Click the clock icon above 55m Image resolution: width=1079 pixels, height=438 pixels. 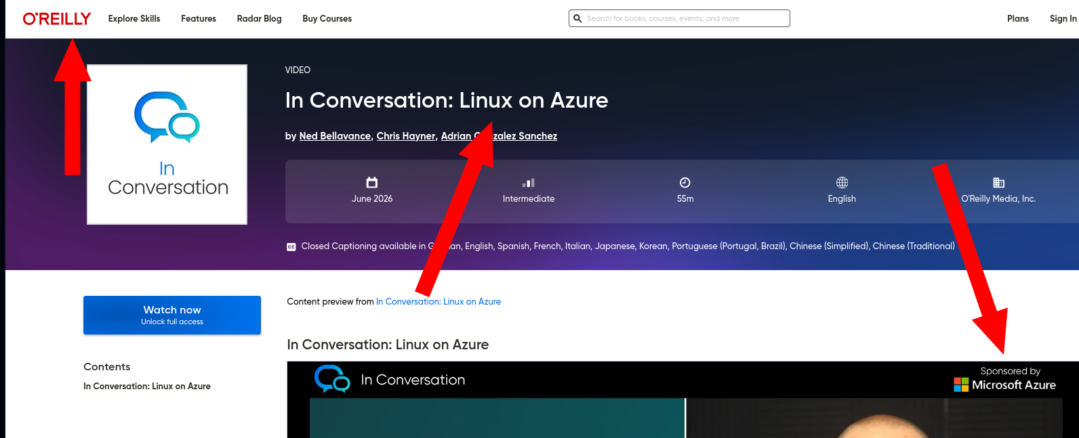tap(685, 182)
